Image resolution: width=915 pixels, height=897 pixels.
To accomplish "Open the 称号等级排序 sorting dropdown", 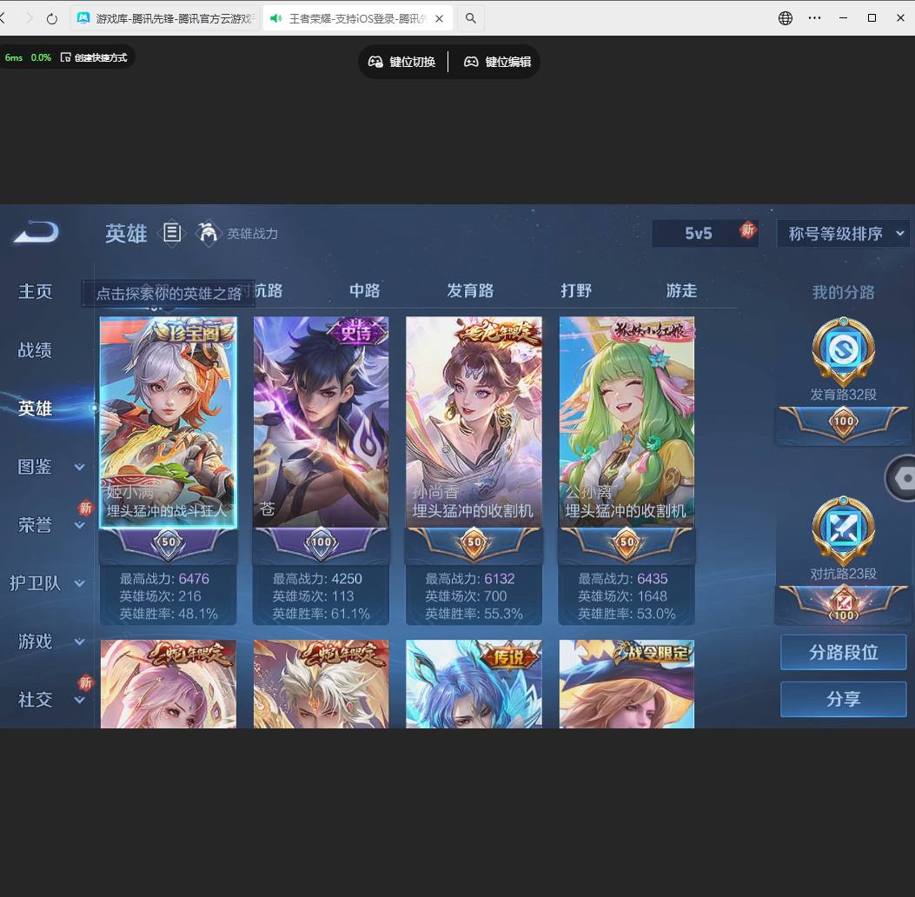I will point(842,233).
